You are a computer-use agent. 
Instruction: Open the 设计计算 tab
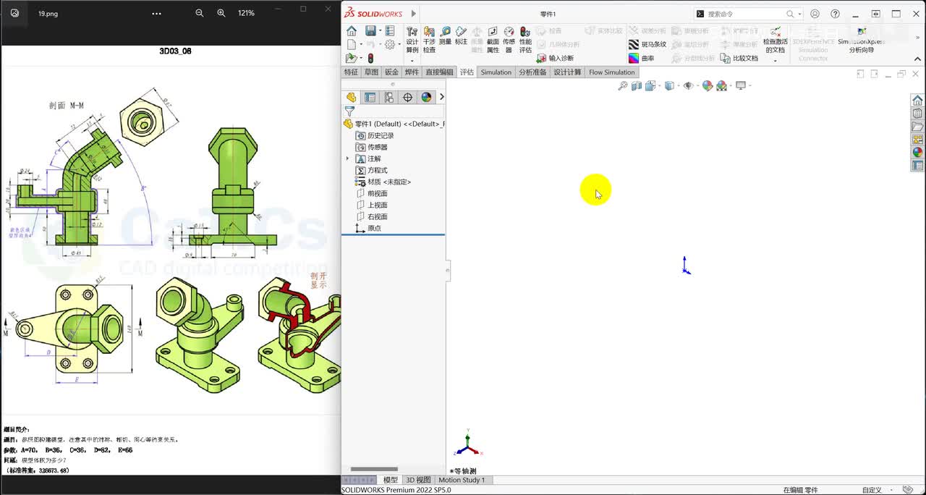pos(567,72)
